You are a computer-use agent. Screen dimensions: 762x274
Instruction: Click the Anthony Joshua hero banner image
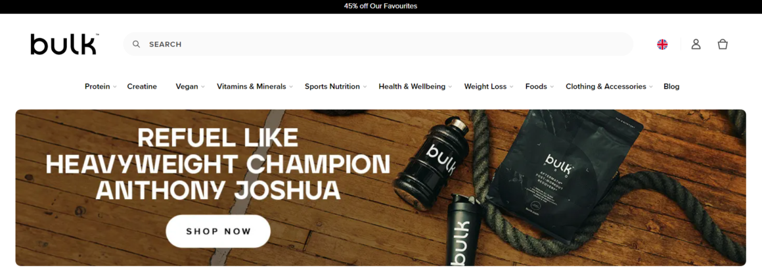pos(380,187)
